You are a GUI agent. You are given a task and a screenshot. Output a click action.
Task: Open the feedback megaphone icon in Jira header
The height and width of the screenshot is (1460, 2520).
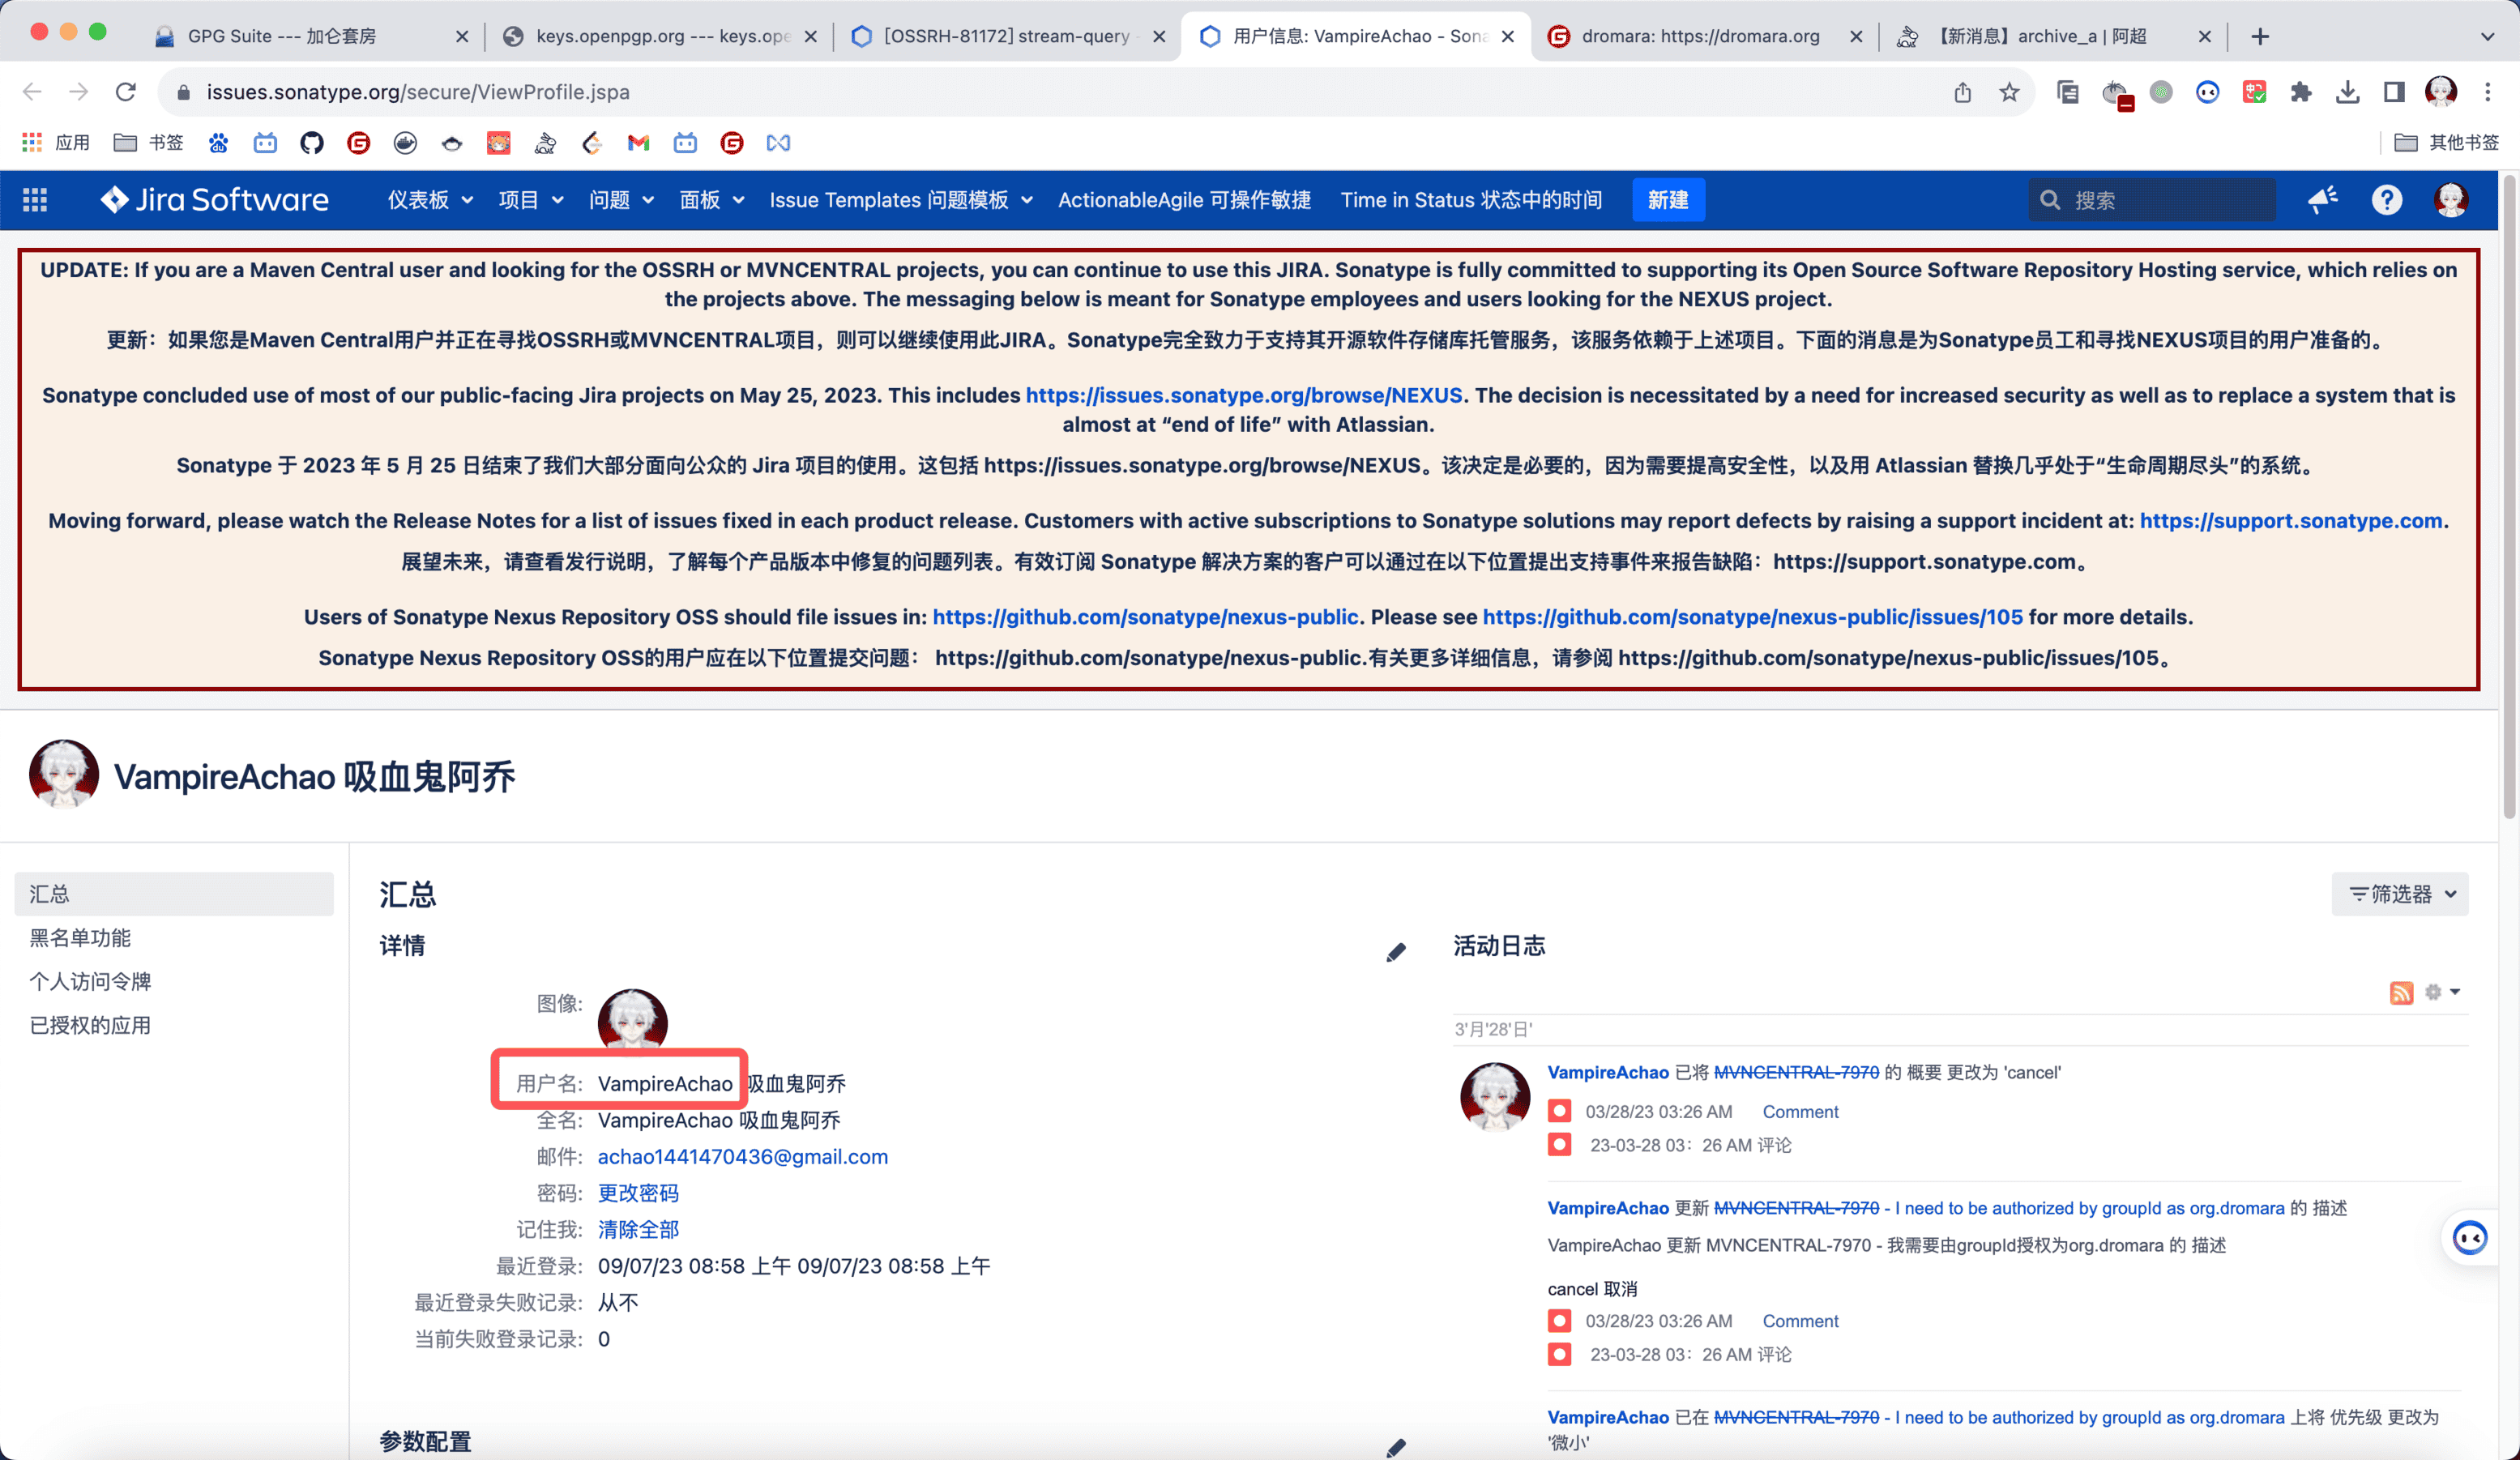[x=2322, y=200]
